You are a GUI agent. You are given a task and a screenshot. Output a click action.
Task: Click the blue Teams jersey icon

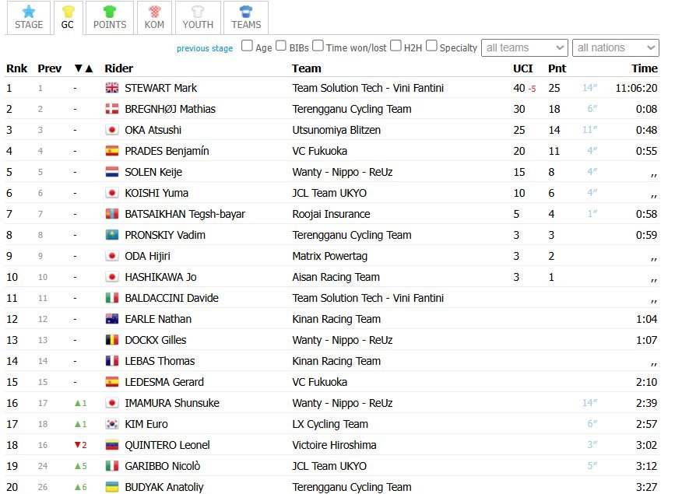point(246,11)
